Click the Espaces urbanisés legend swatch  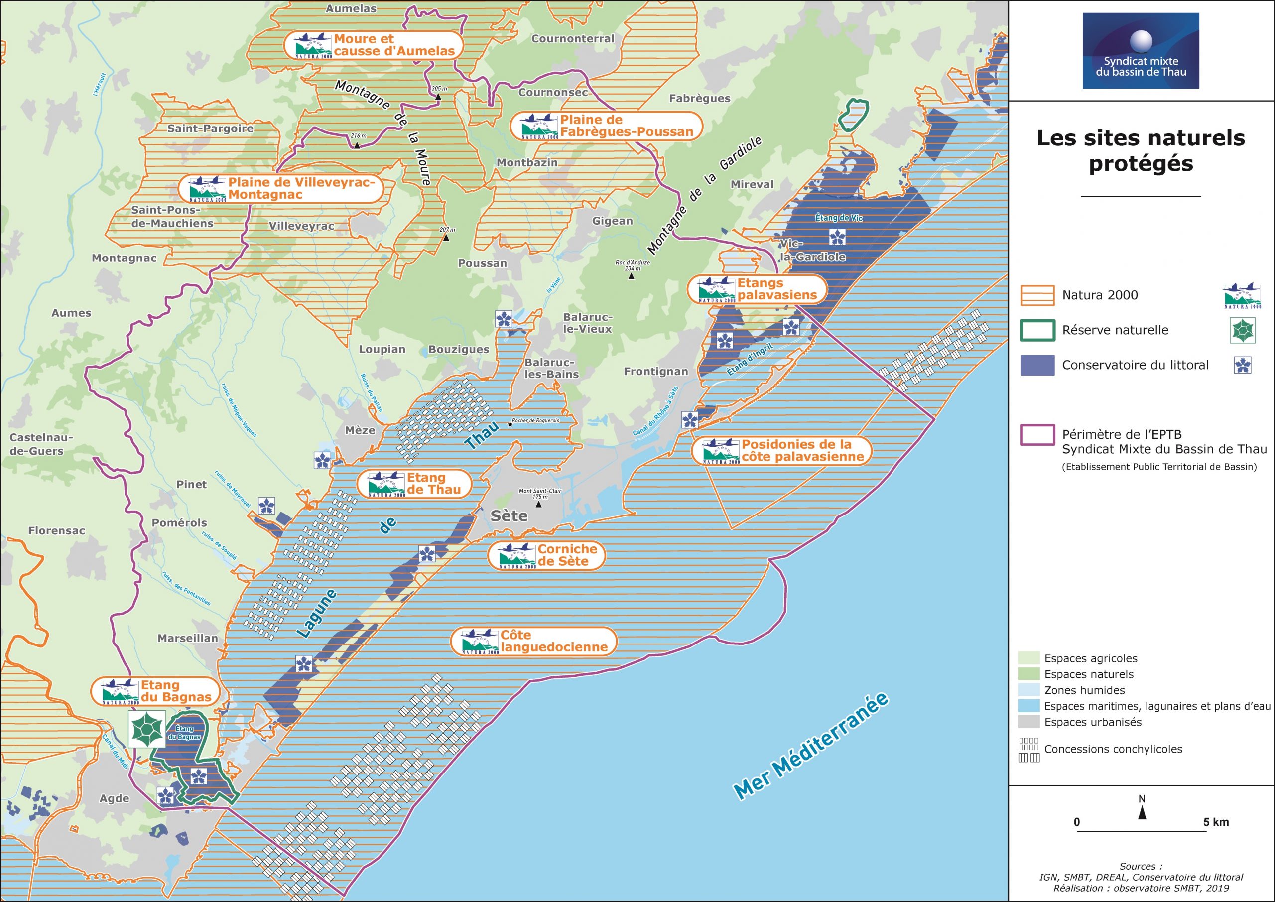[x=1028, y=722]
